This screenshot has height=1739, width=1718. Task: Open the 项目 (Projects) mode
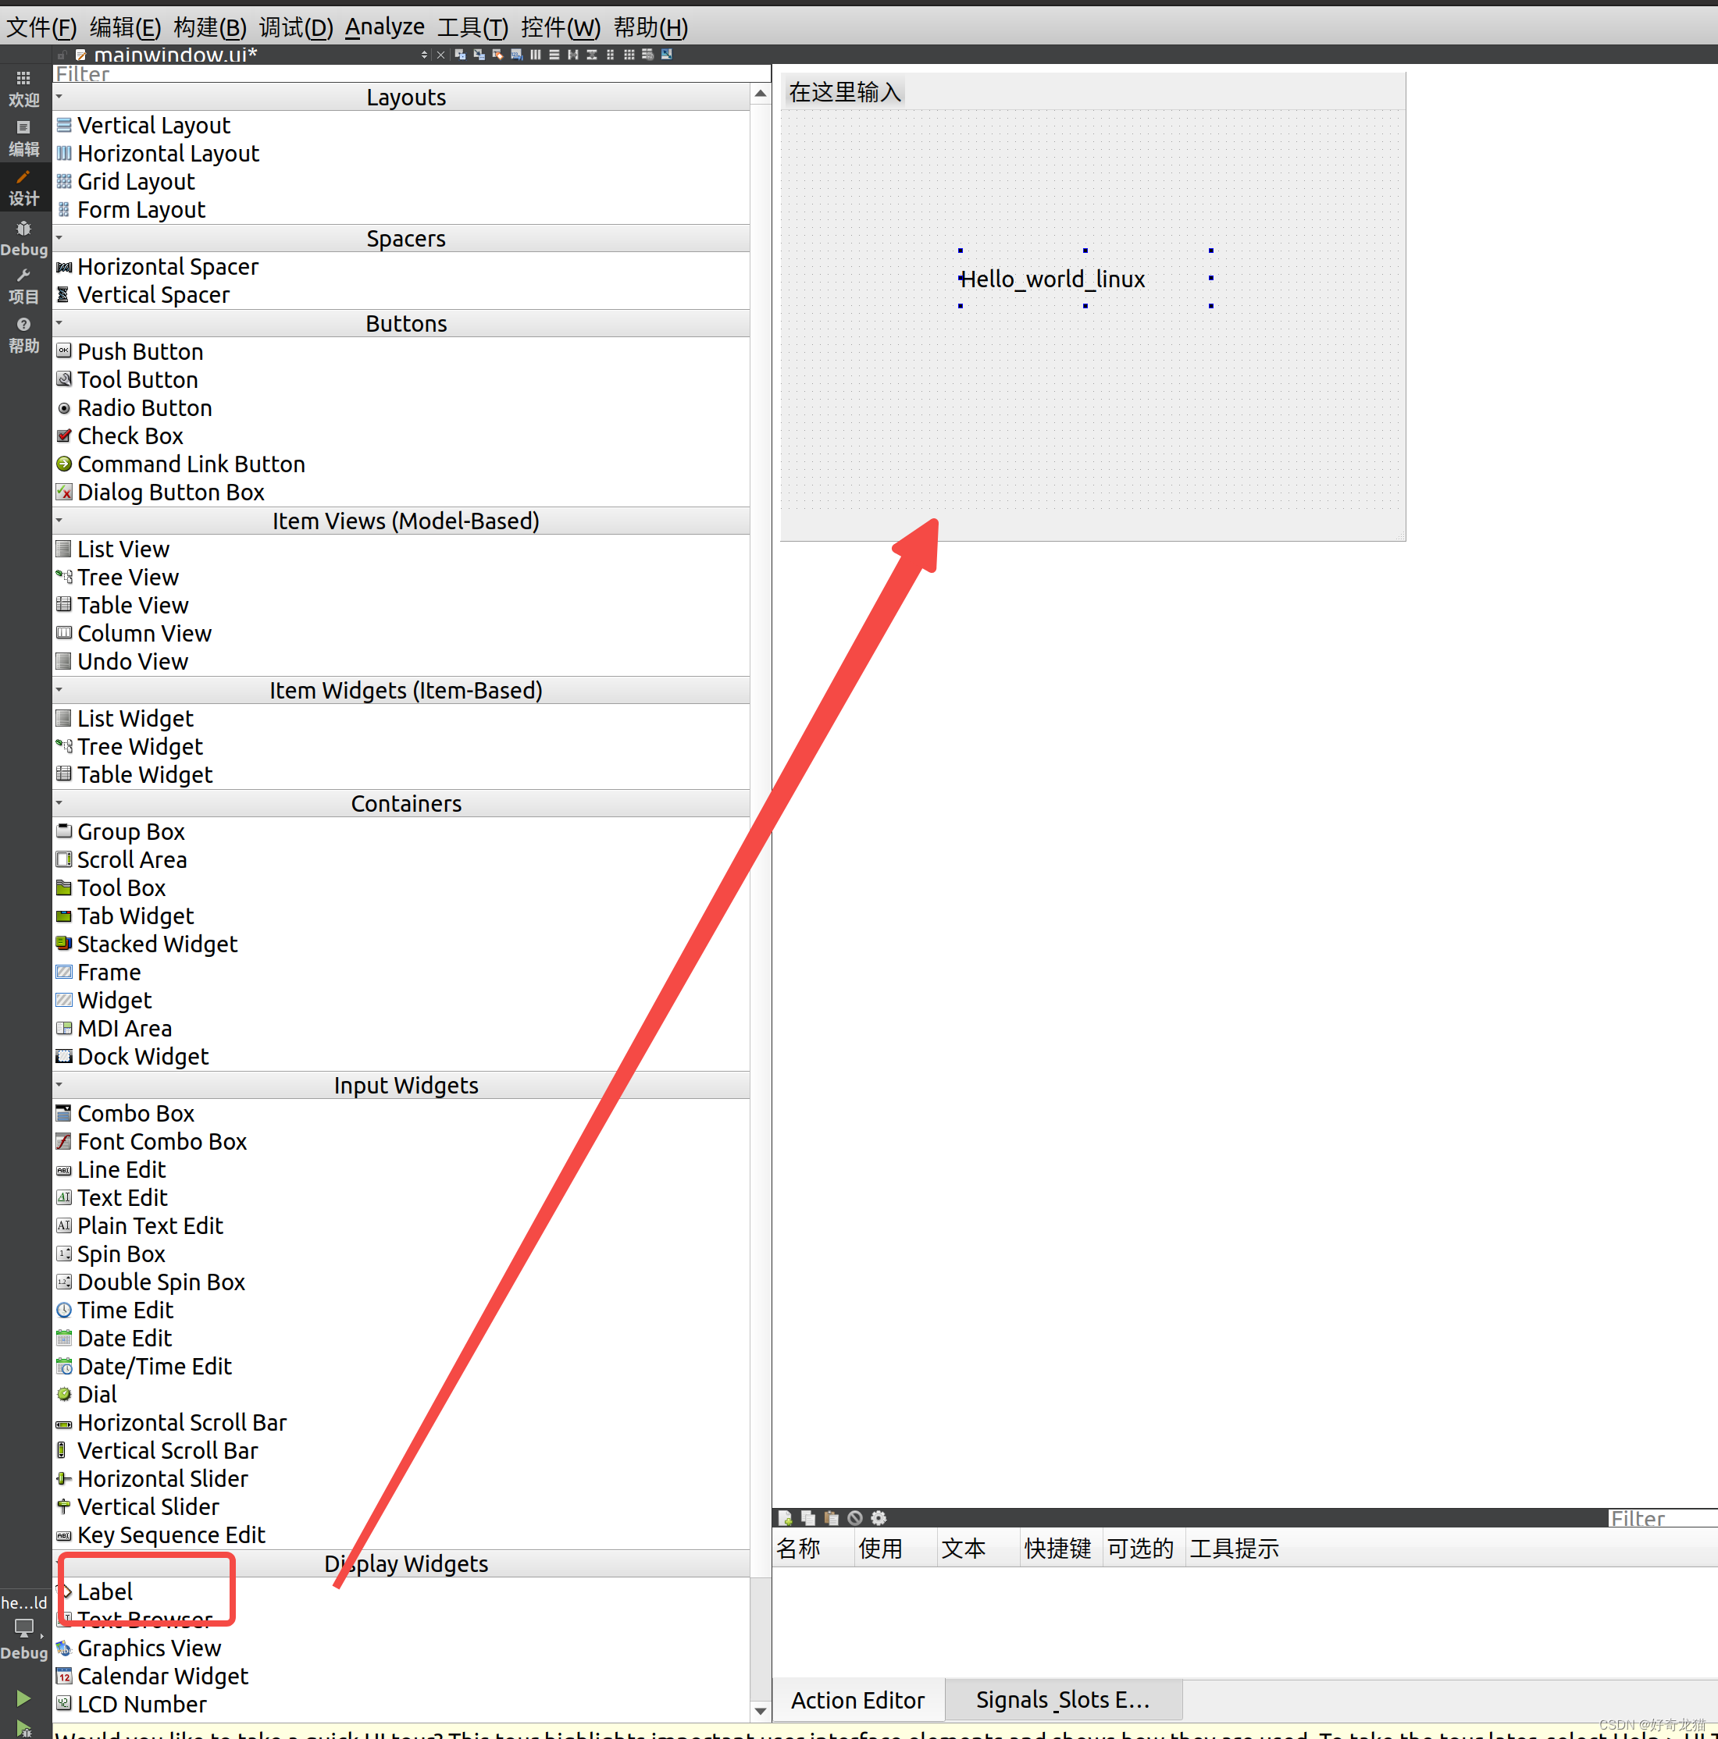coord(24,286)
